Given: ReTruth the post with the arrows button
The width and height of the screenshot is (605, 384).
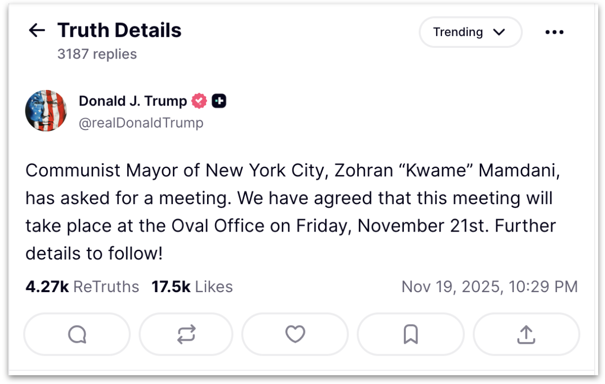Looking at the screenshot, I should pos(186,335).
